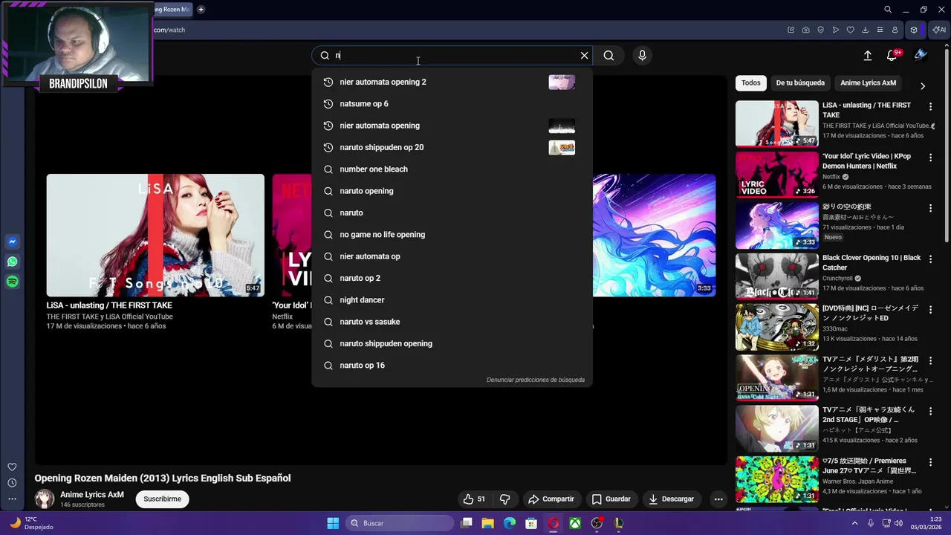The height and width of the screenshot is (535, 951).
Task: Open options menu for メダリスト video
Action: [930, 360]
